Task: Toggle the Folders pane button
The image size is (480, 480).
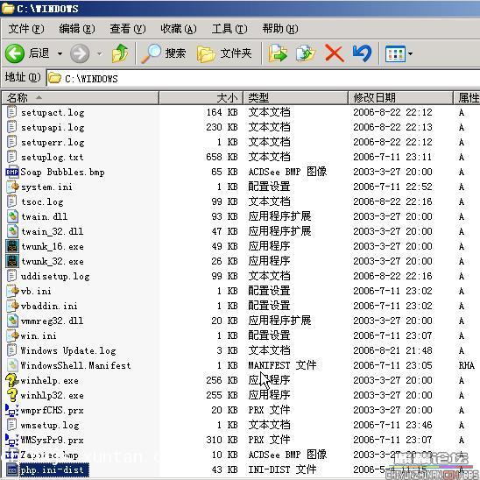Action: [224, 53]
